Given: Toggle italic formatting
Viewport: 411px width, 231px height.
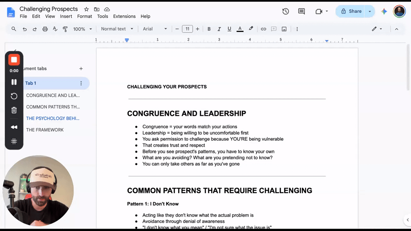Looking at the screenshot, I should pyautogui.click(x=219, y=29).
